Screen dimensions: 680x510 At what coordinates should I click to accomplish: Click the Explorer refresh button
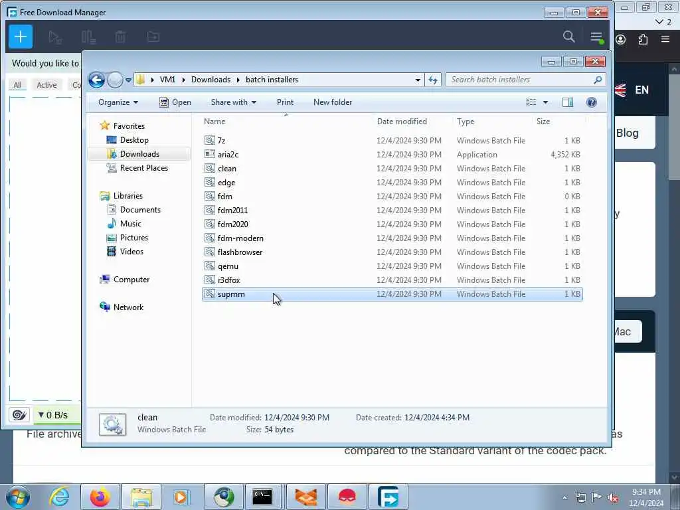click(433, 80)
